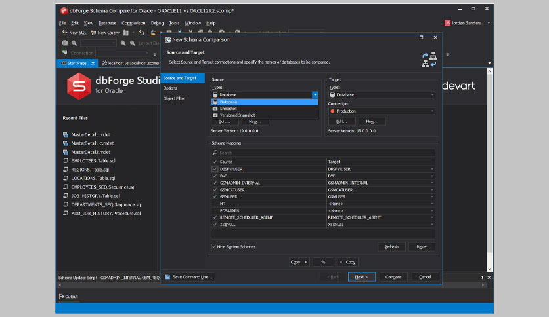Image resolution: width=549 pixels, height=317 pixels.
Task: Click Edit button under Source section
Action: [x=225, y=121]
